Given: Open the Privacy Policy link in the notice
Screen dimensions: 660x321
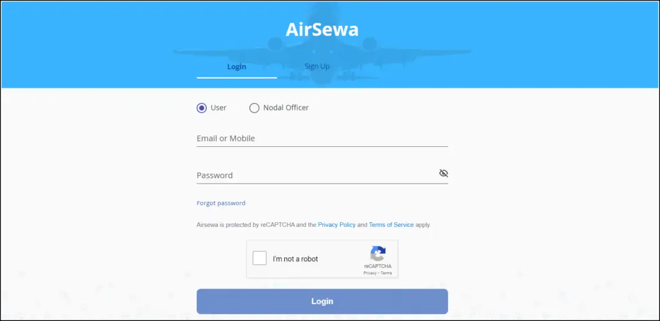Looking at the screenshot, I should (336, 225).
